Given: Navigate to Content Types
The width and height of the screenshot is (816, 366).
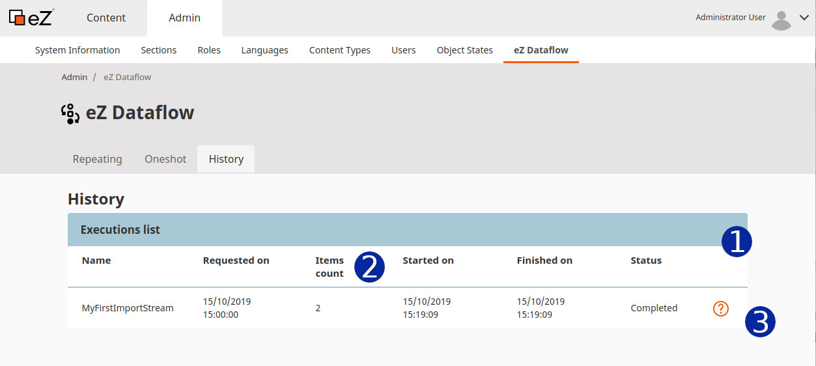Looking at the screenshot, I should coord(340,50).
